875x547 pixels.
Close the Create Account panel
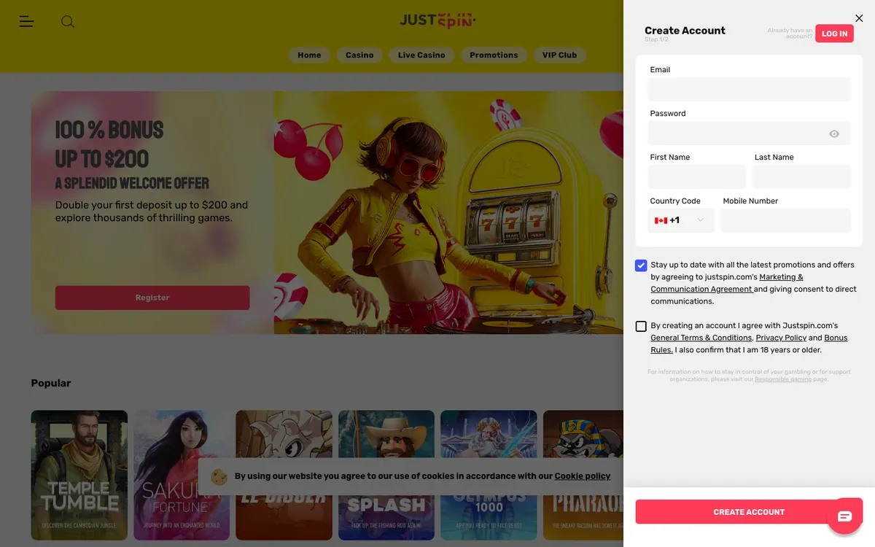point(859,18)
